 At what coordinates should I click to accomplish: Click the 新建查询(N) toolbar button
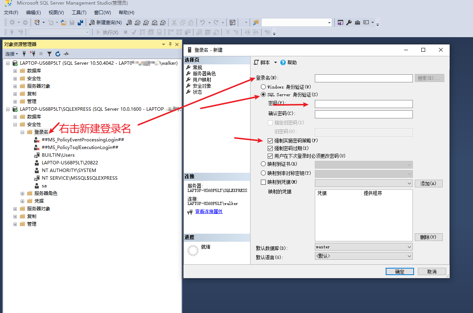(x=105, y=23)
